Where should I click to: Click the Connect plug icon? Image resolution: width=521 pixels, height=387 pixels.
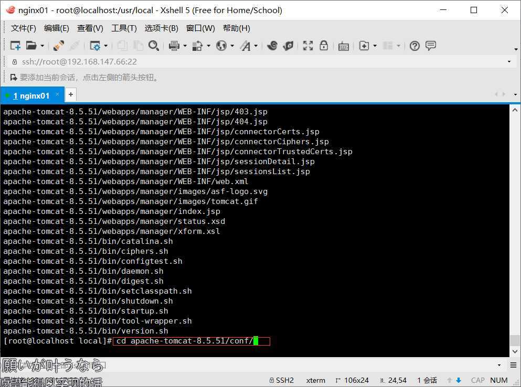[x=59, y=46]
